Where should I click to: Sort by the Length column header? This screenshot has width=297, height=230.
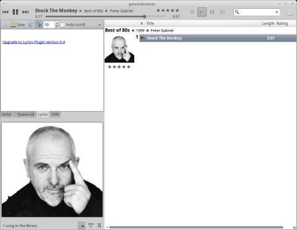pyautogui.click(x=268, y=24)
